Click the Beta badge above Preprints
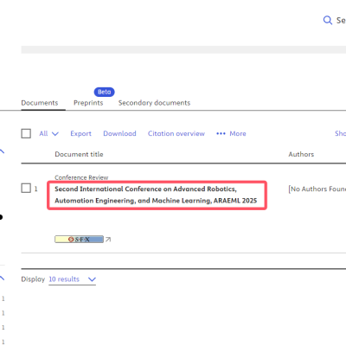 pyautogui.click(x=105, y=92)
